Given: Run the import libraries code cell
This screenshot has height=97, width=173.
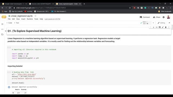Looking at the screenshot, I should [9, 47].
